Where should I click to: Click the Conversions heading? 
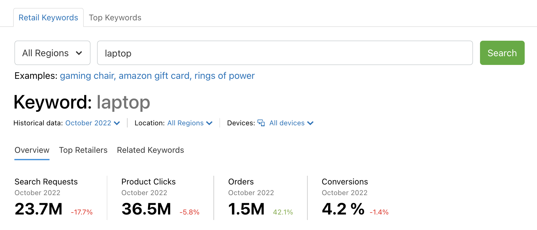tap(345, 182)
